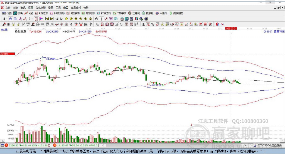The image size is (285, 154).
Task: Click the blue infinity icon
Action: pos(222,24)
